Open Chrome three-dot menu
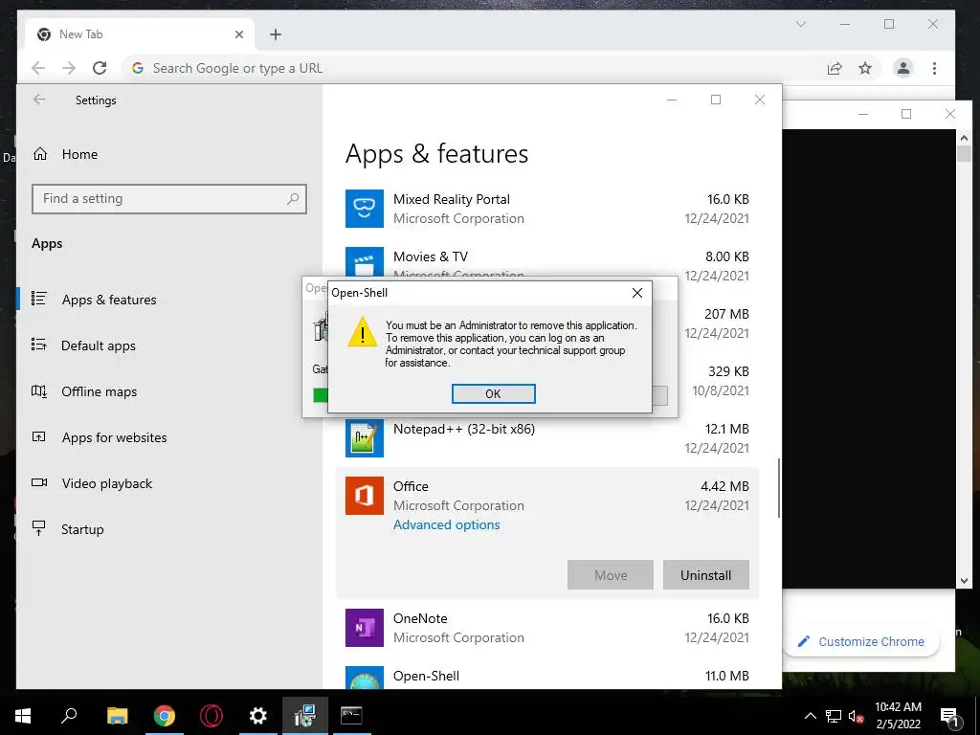Image resolution: width=980 pixels, height=735 pixels. click(934, 68)
